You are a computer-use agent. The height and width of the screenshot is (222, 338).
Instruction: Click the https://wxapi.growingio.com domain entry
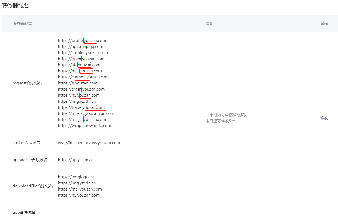pos(84,126)
